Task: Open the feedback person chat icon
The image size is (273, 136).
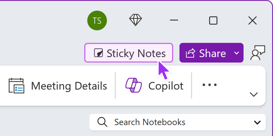Action: [258, 53]
